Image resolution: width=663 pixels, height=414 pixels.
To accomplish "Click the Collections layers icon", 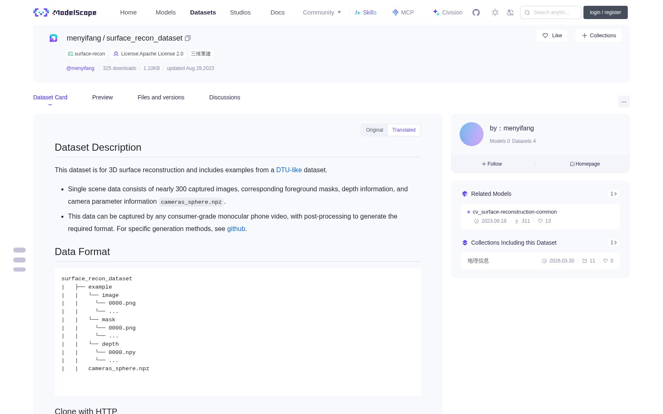I will (465, 243).
